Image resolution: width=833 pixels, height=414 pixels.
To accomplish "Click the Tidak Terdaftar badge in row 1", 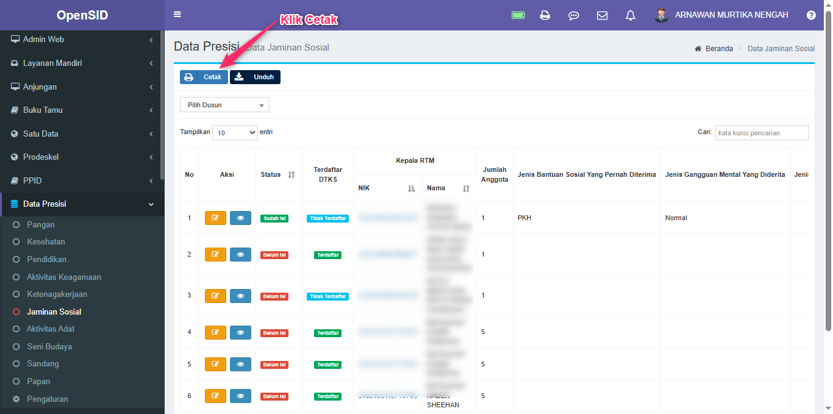I will point(327,218).
